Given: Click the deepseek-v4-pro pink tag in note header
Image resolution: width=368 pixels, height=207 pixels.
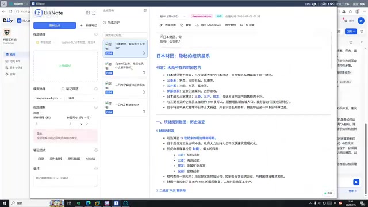Looking at the screenshot, I should coord(202,16).
